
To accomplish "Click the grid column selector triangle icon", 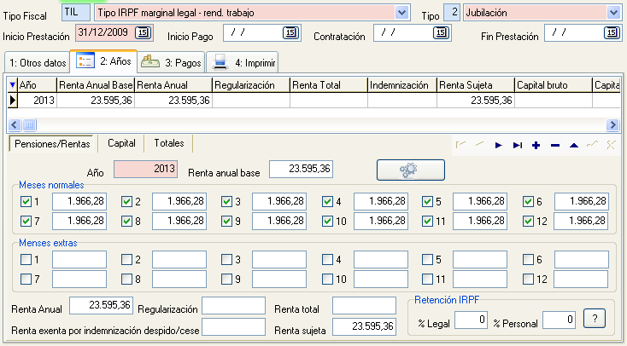I will 13,85.
